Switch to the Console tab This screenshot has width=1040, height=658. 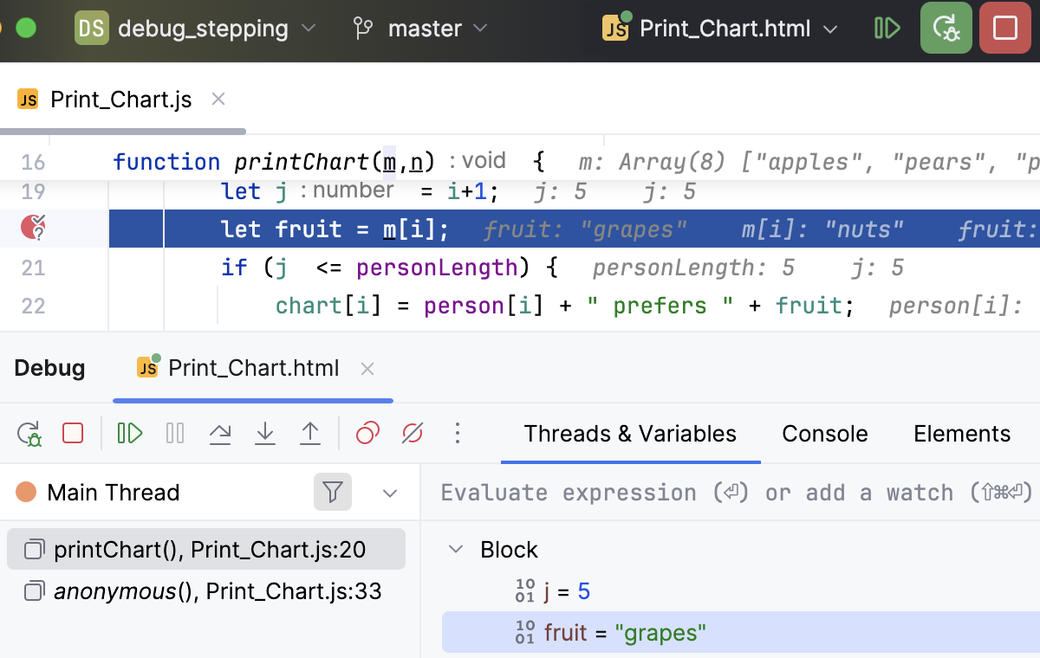point(824,433)
